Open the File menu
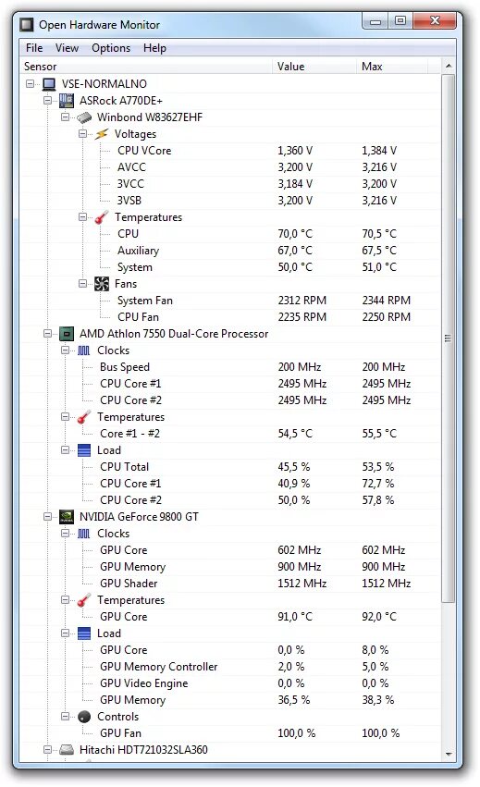 click(34, 48)
